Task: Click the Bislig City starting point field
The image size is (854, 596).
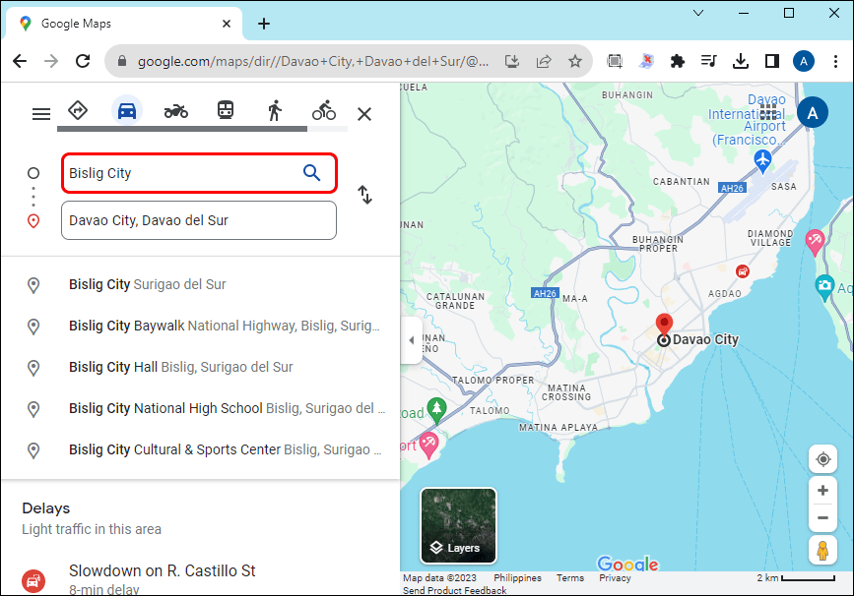Action: (x=199, y=173)
